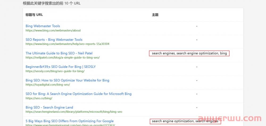Click the '主题' column header
The image size is (266, 126).
155,15
